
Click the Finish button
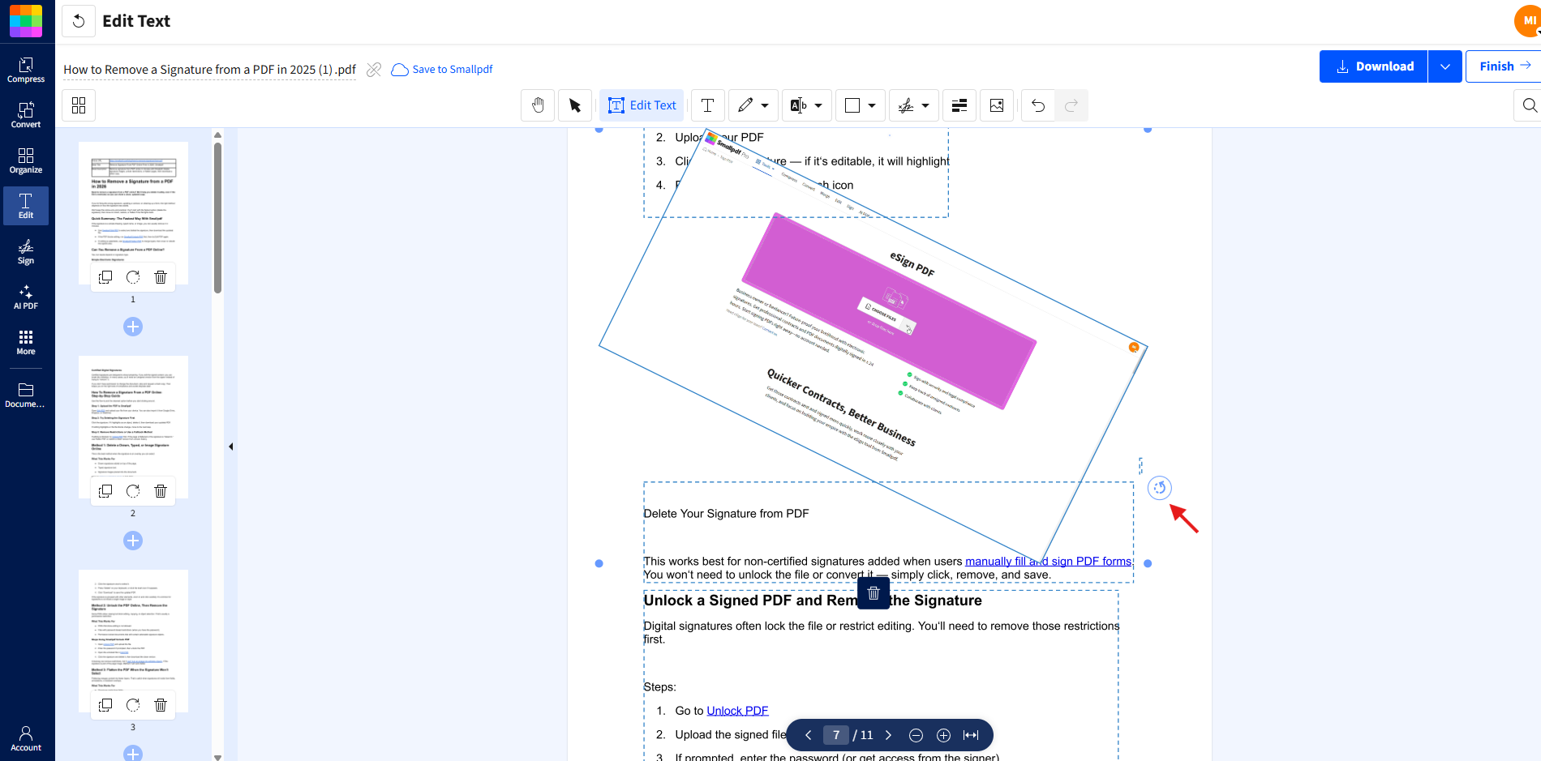coord(1504,66)
